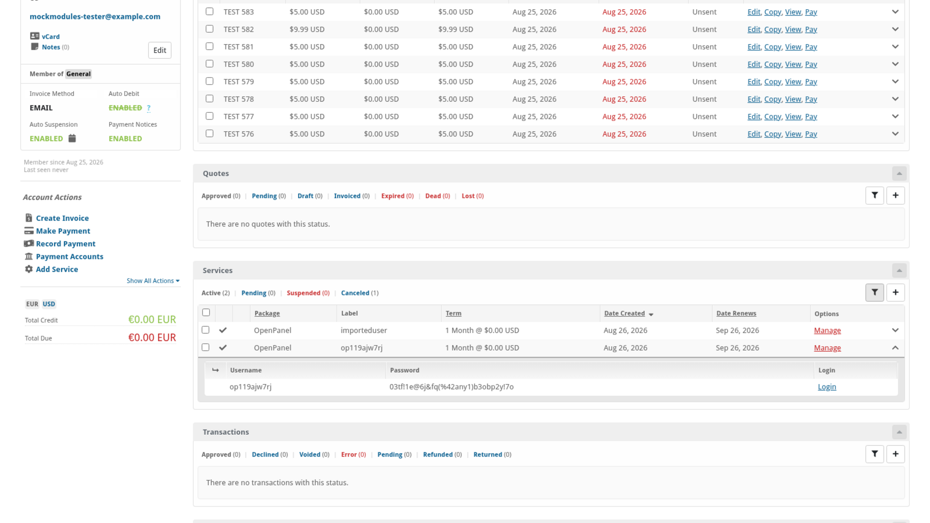930x523 pixels.
Task: Click the checkmark icon in op119ajw7rj row
Action: (x=223, y=348)
